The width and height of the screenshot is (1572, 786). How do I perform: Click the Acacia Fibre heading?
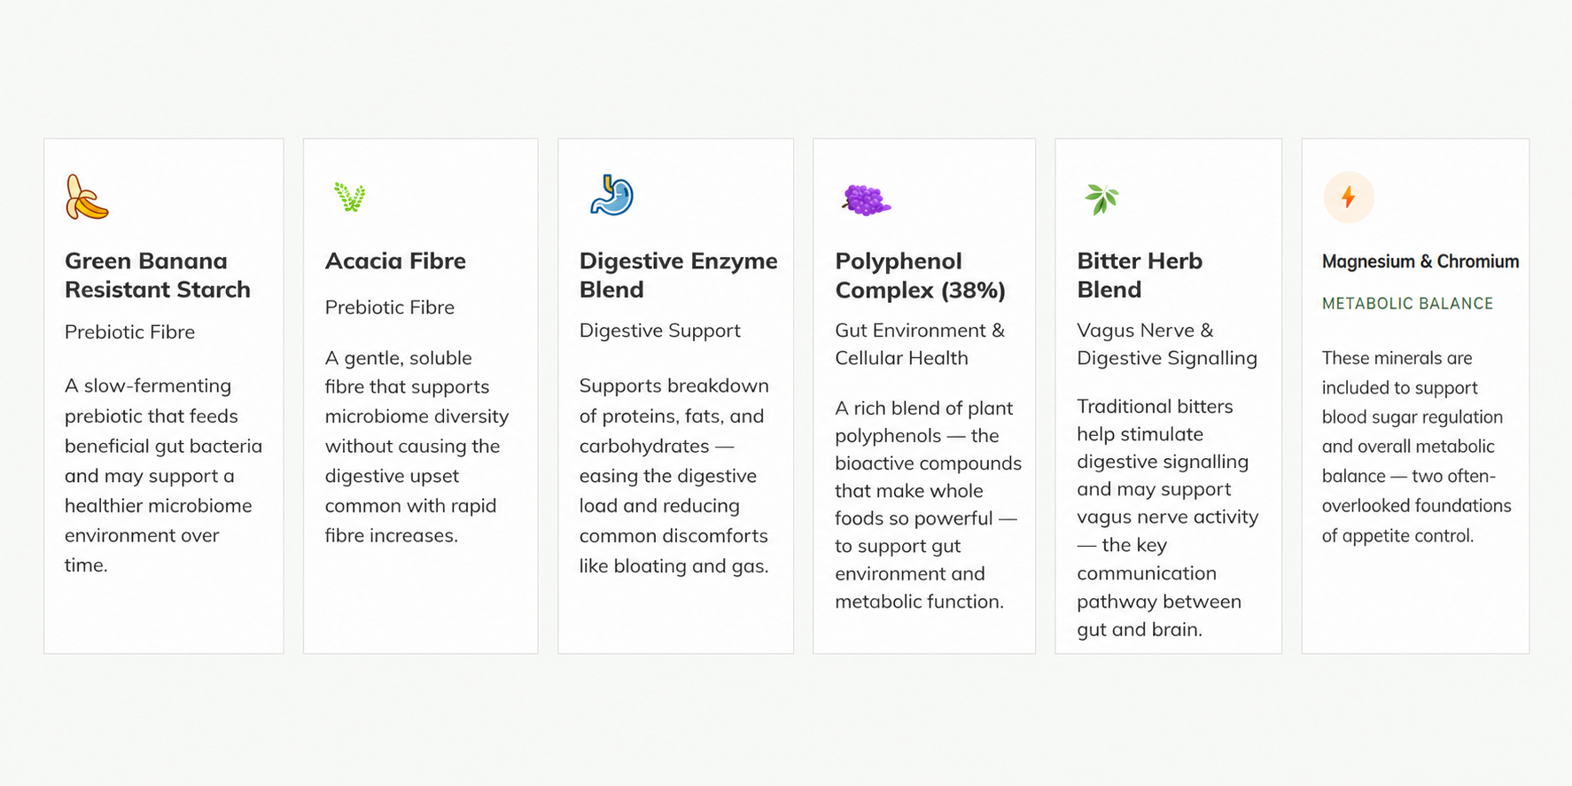click(x=395, y=261)
